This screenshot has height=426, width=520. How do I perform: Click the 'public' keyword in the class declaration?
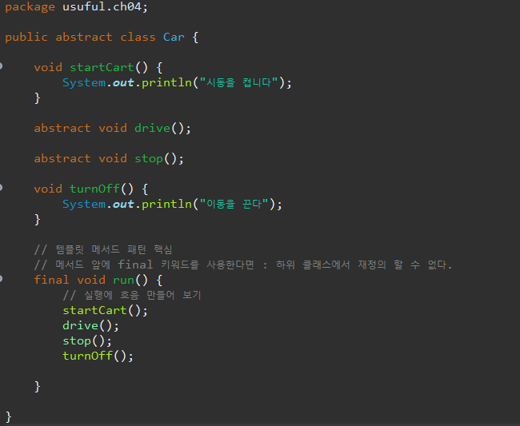tap(26, 38)
